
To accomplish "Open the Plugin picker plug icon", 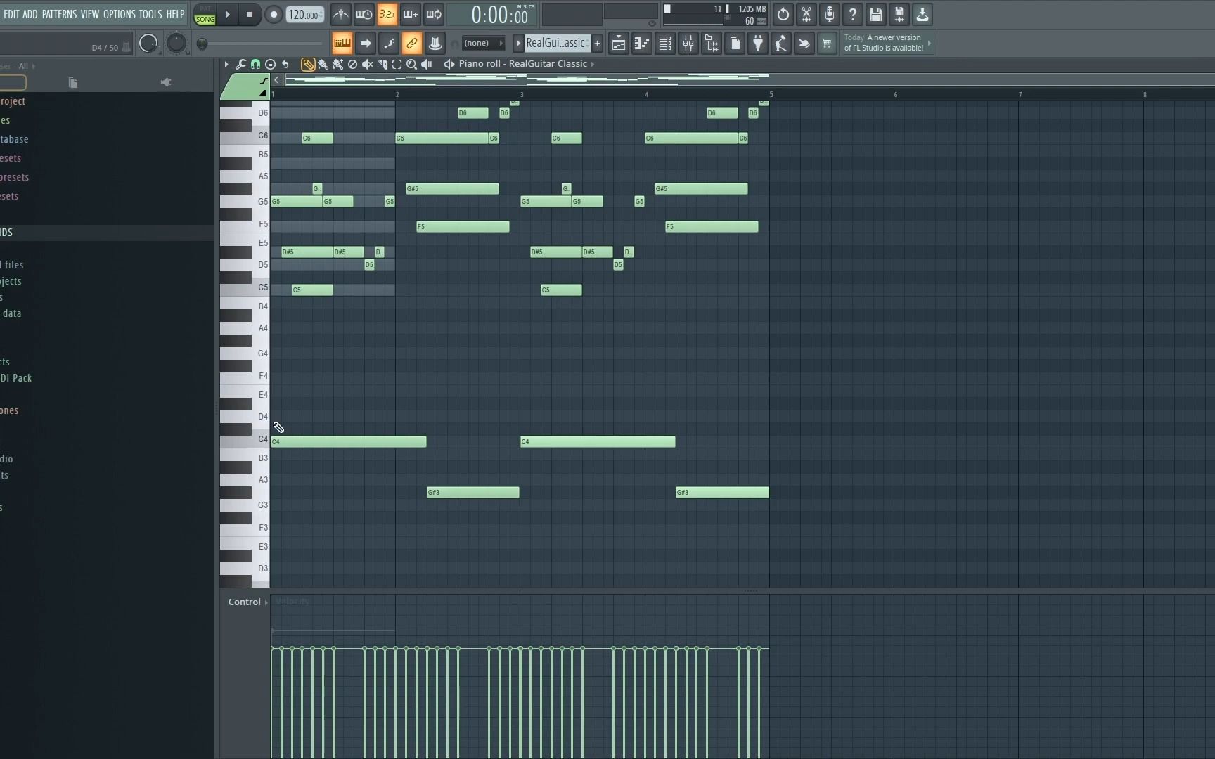I will (758, 44).
